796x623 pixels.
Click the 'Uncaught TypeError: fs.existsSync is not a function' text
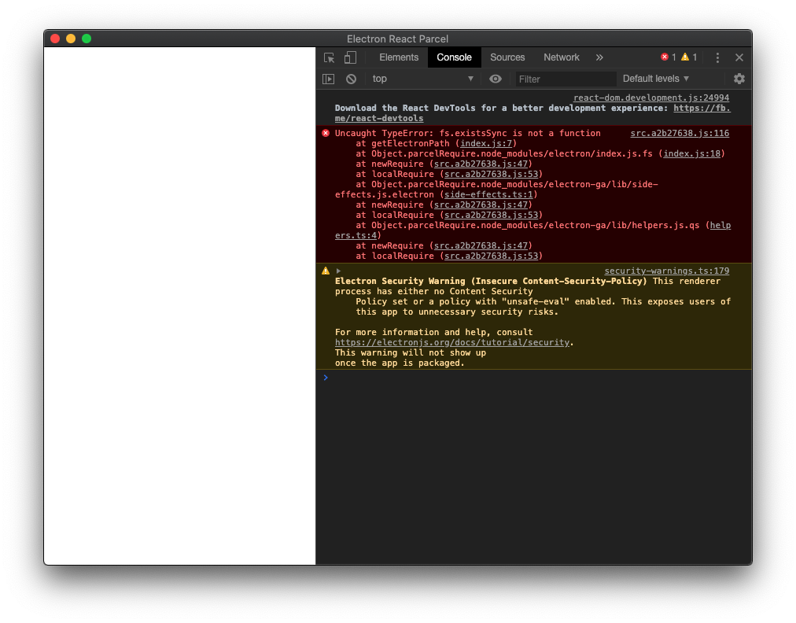pos(467,133)
